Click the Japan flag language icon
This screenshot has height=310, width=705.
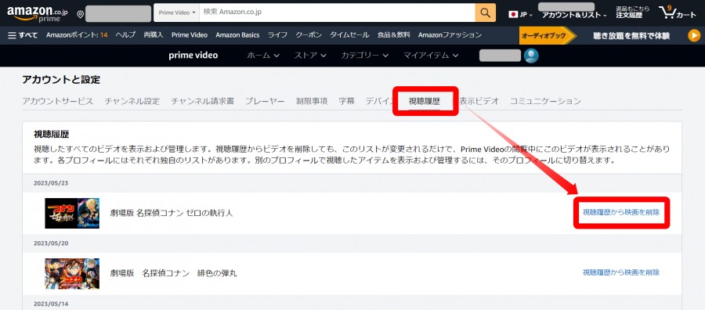513,14
